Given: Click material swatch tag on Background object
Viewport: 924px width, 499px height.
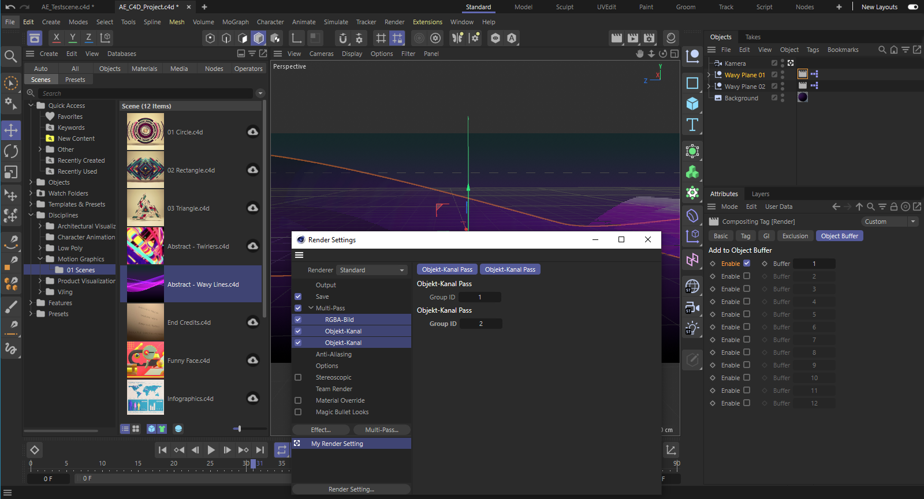Looking at the screenshot, I should (803, 97).
